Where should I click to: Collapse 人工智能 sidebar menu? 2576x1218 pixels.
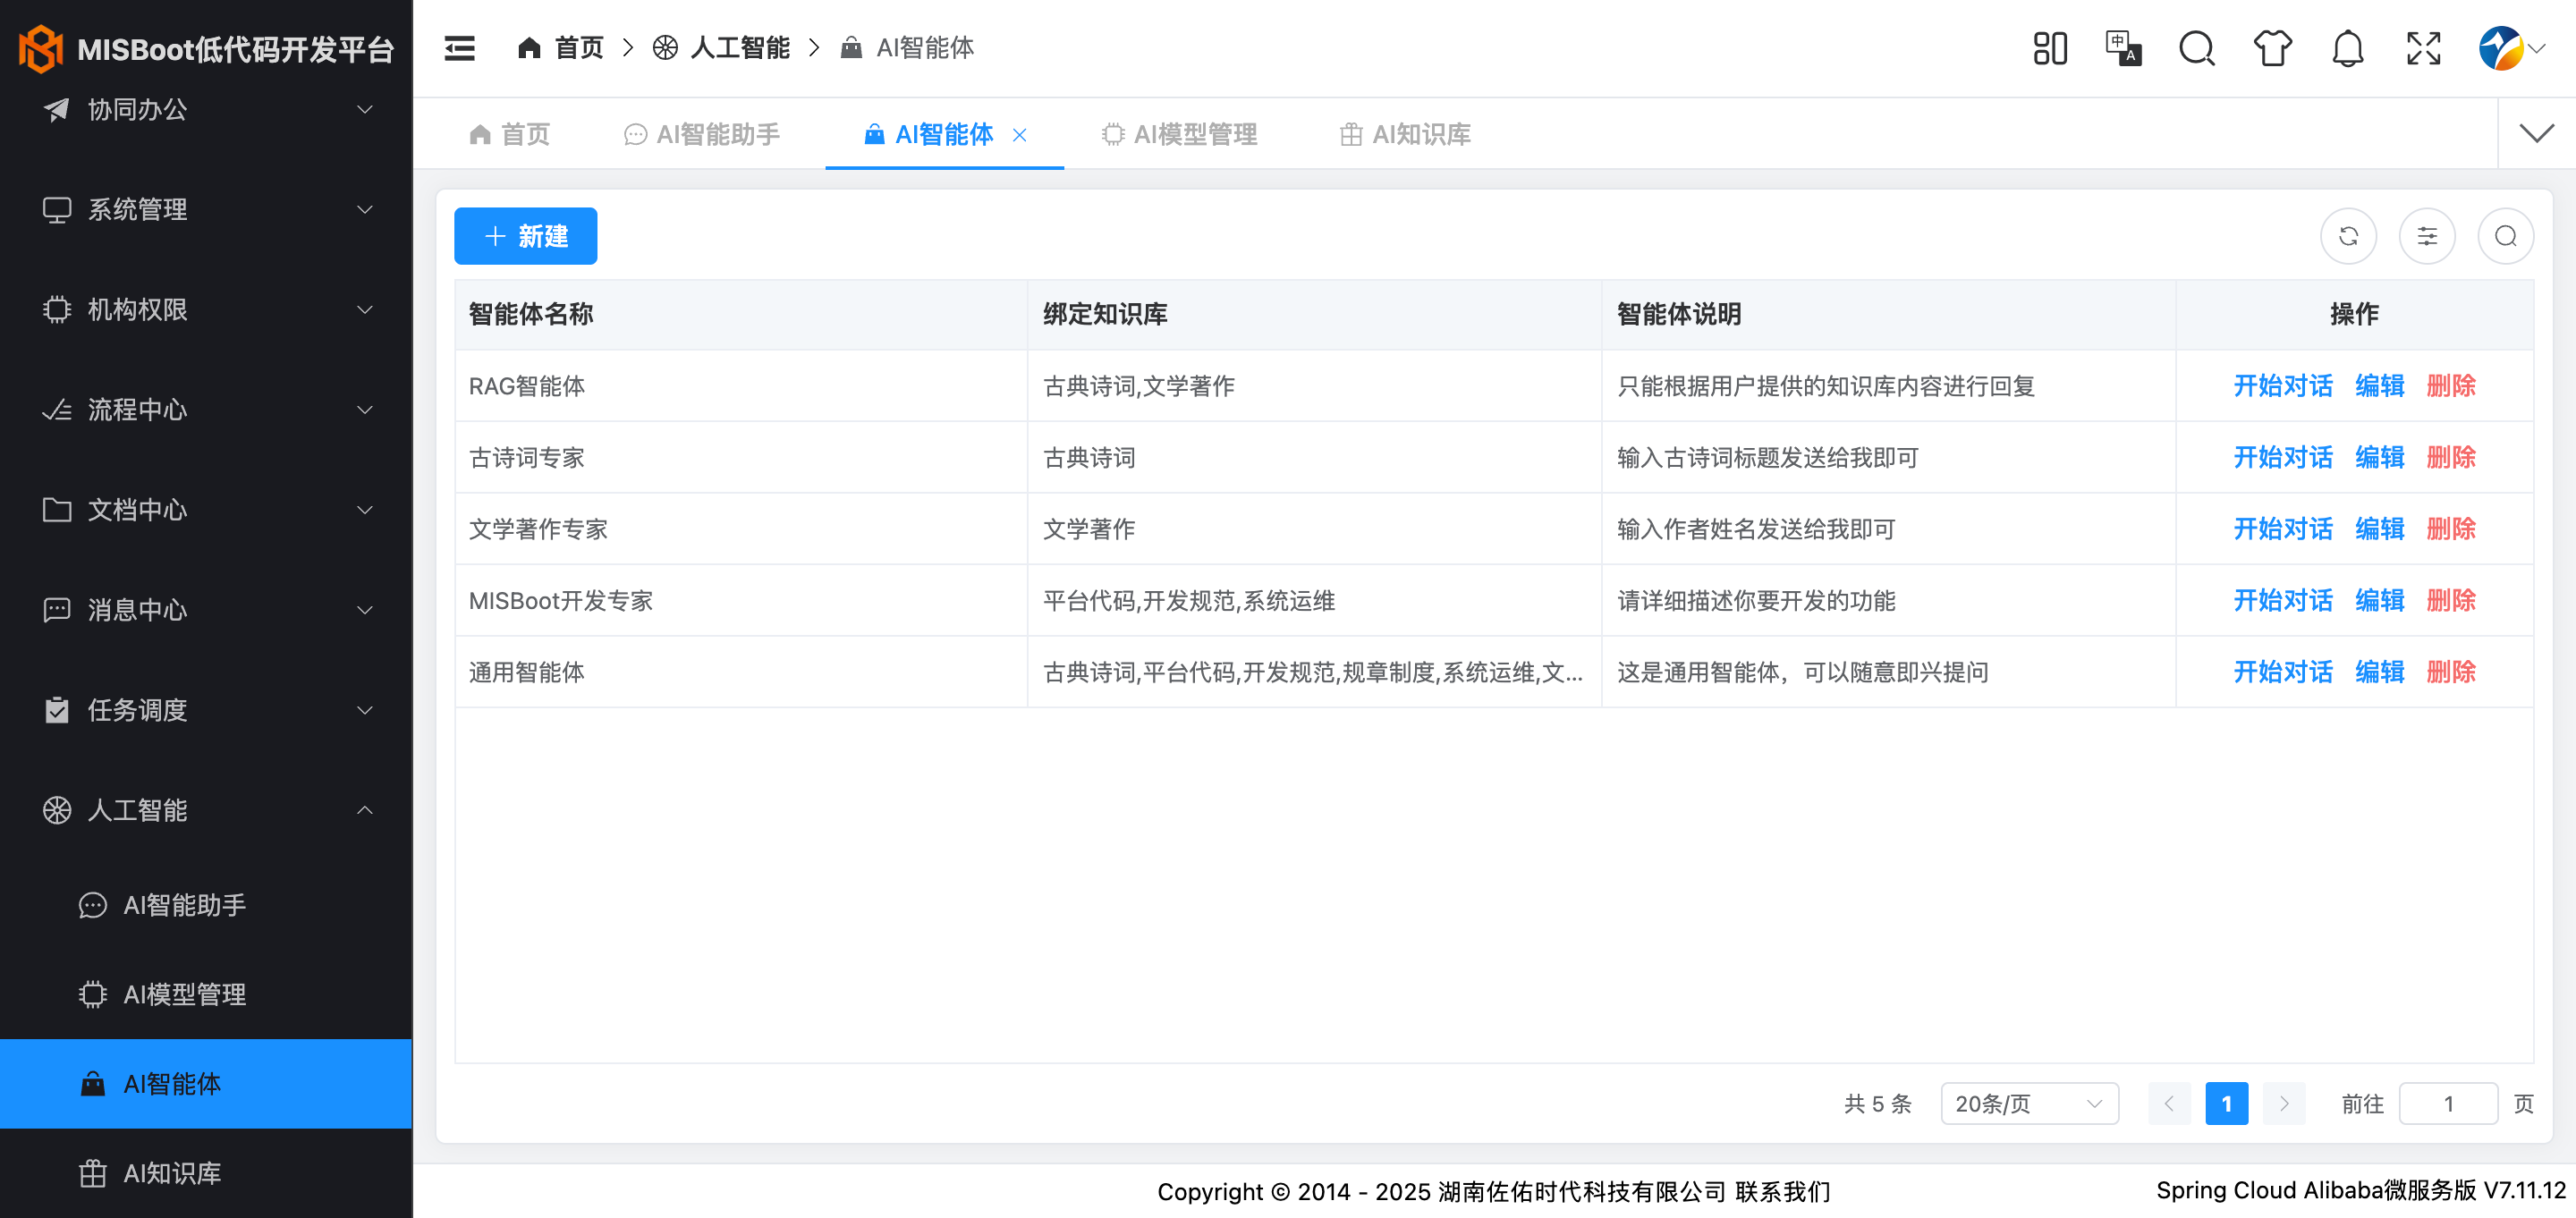206,809
